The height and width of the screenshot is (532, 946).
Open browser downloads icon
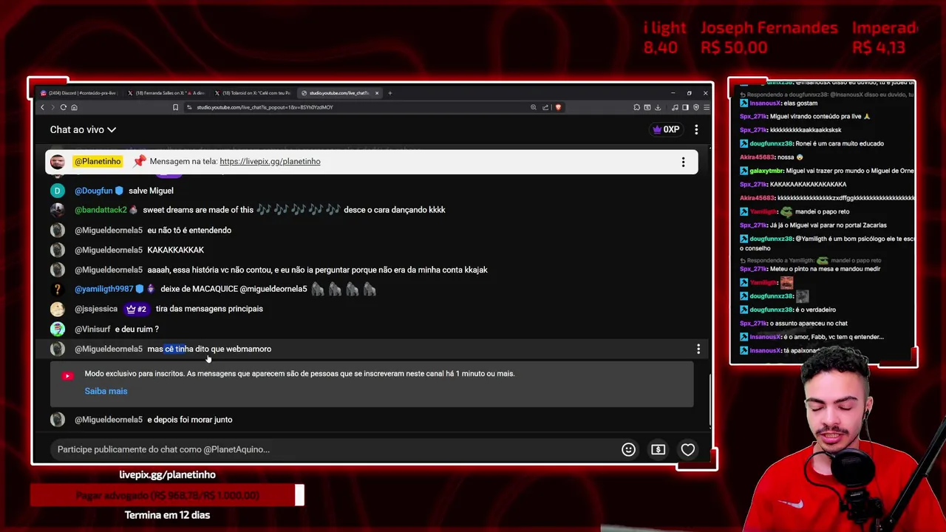tap(657, 107)
